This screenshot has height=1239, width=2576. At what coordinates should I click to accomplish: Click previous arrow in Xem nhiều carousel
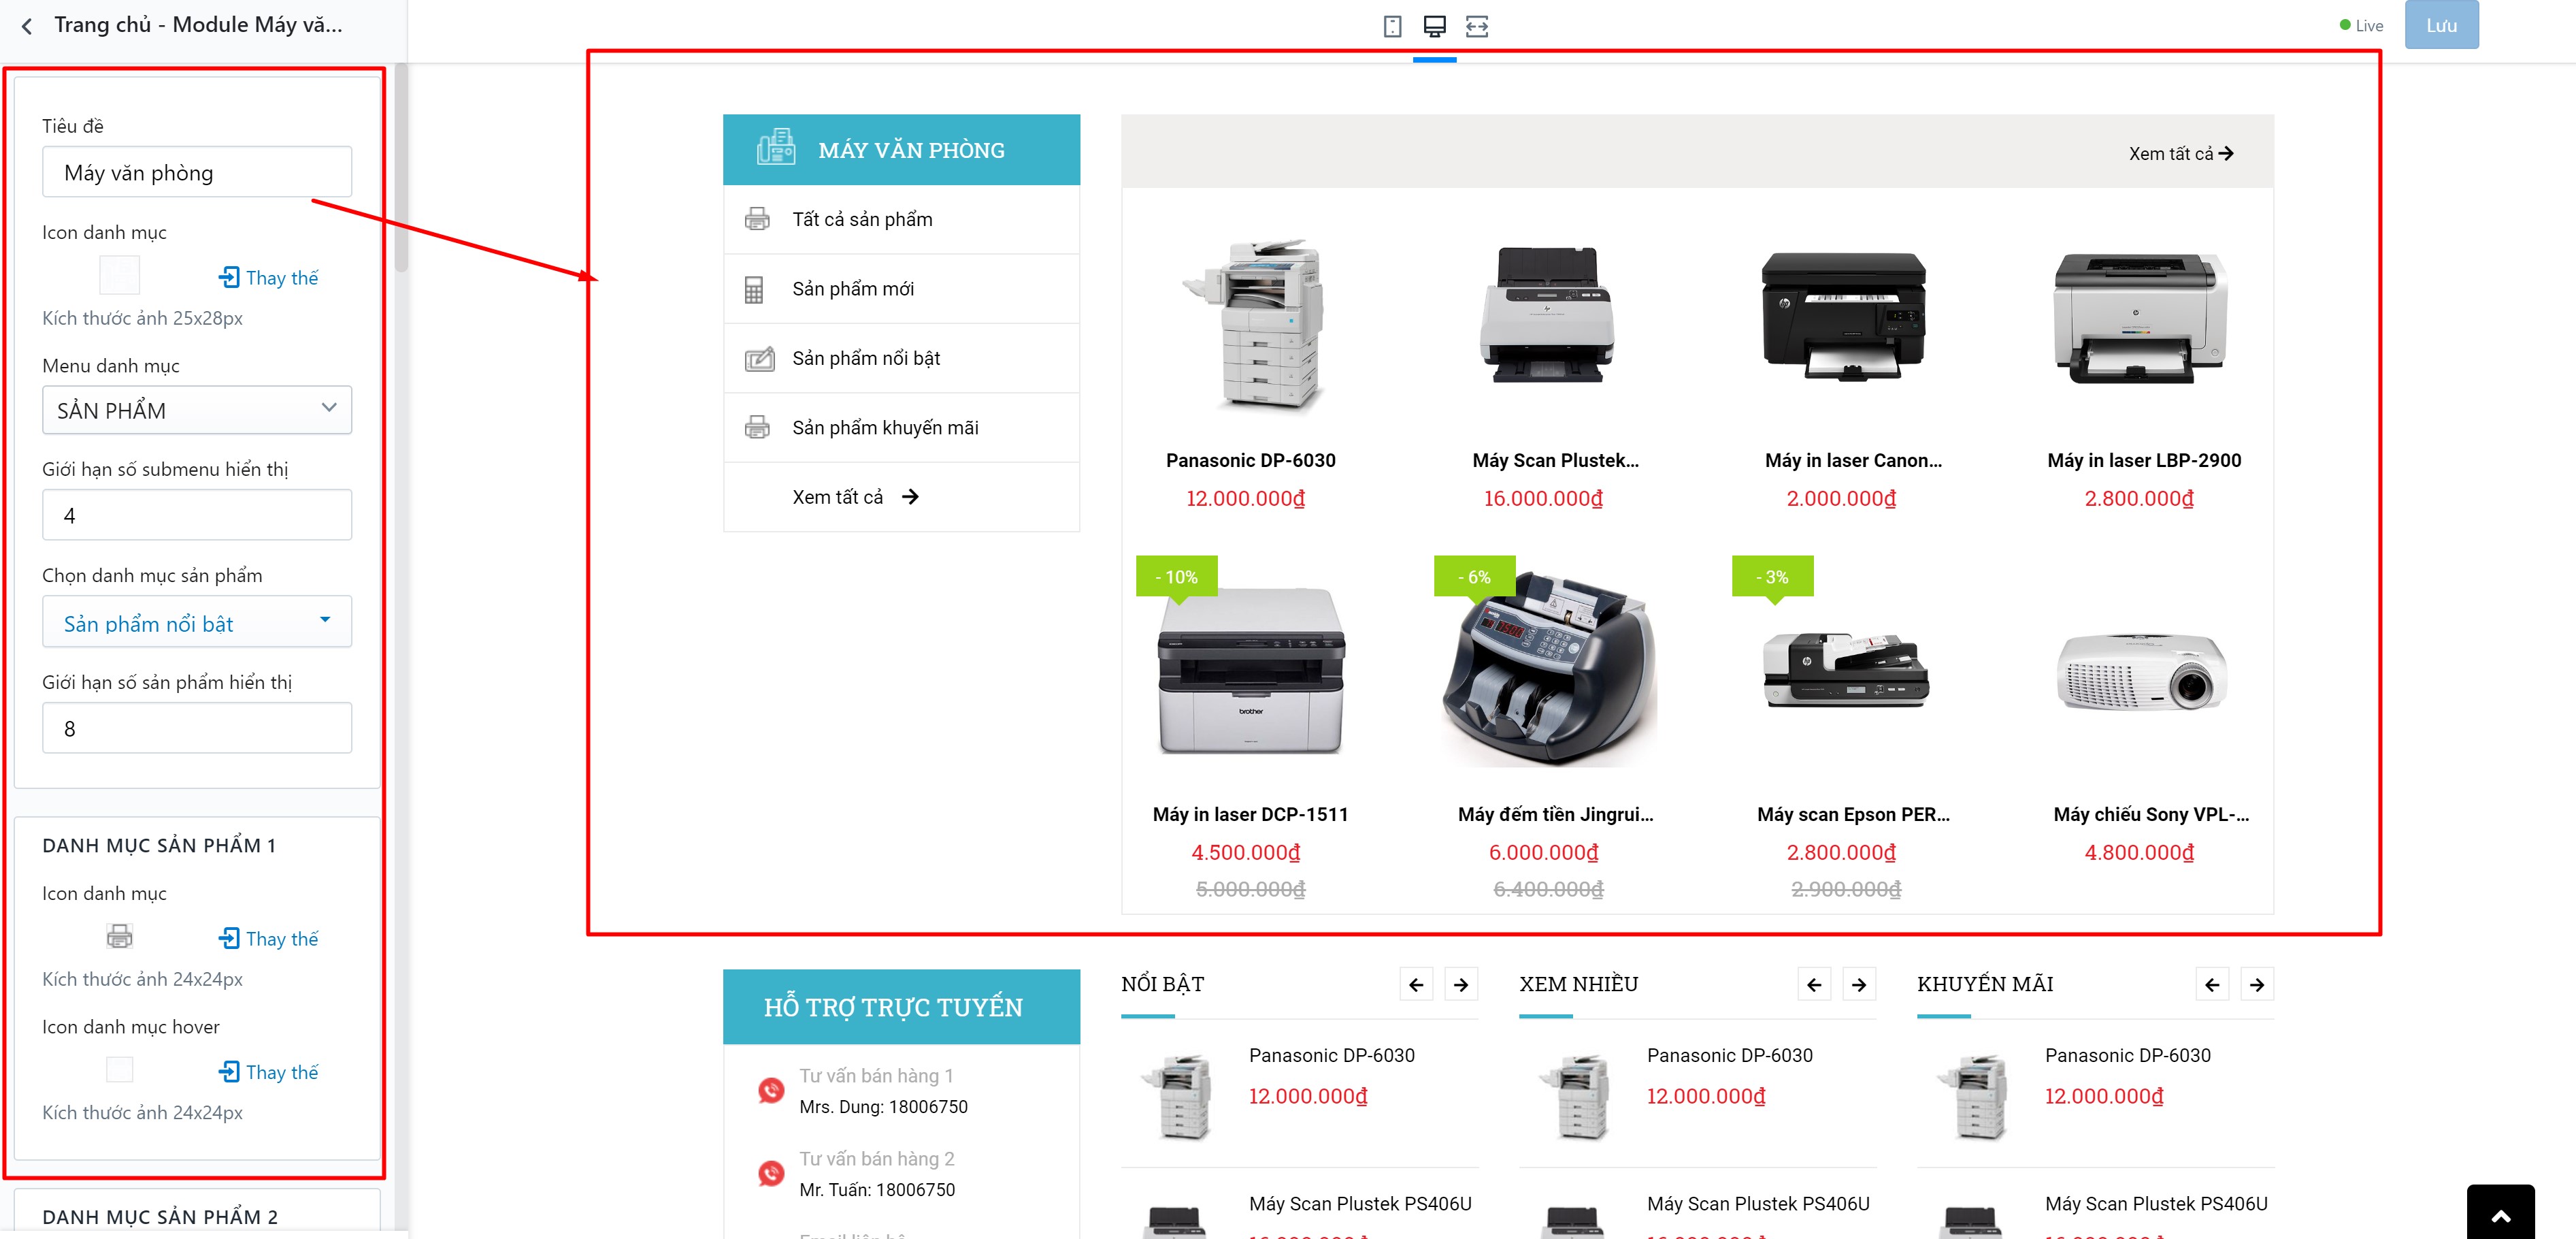(1814, 985)
